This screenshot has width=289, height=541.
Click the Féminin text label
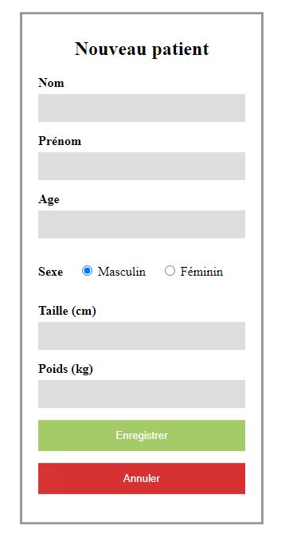click(x=201, y=272)
